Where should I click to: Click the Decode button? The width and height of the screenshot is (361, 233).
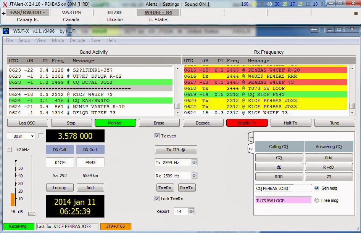pyautogui.click(x=203, y=123)
